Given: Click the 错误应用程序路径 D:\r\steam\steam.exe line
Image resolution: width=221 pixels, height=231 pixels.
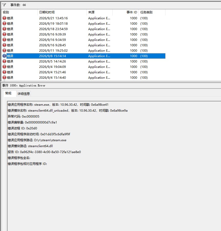Looking at the screenshot, I should [37, 140].
